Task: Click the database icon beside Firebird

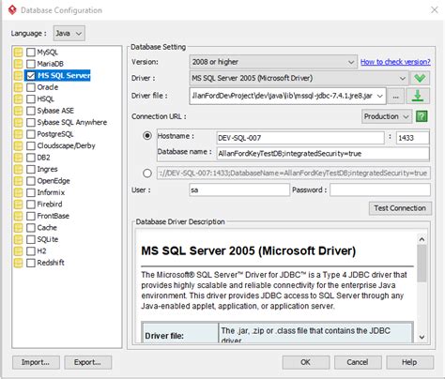Action: tap(18, 205)
